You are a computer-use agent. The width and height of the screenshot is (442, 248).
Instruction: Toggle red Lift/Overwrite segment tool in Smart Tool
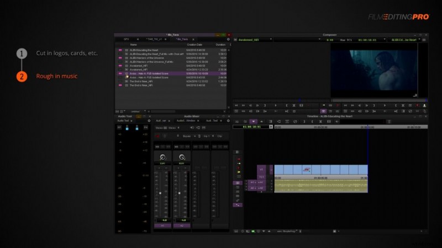point(239,159)
